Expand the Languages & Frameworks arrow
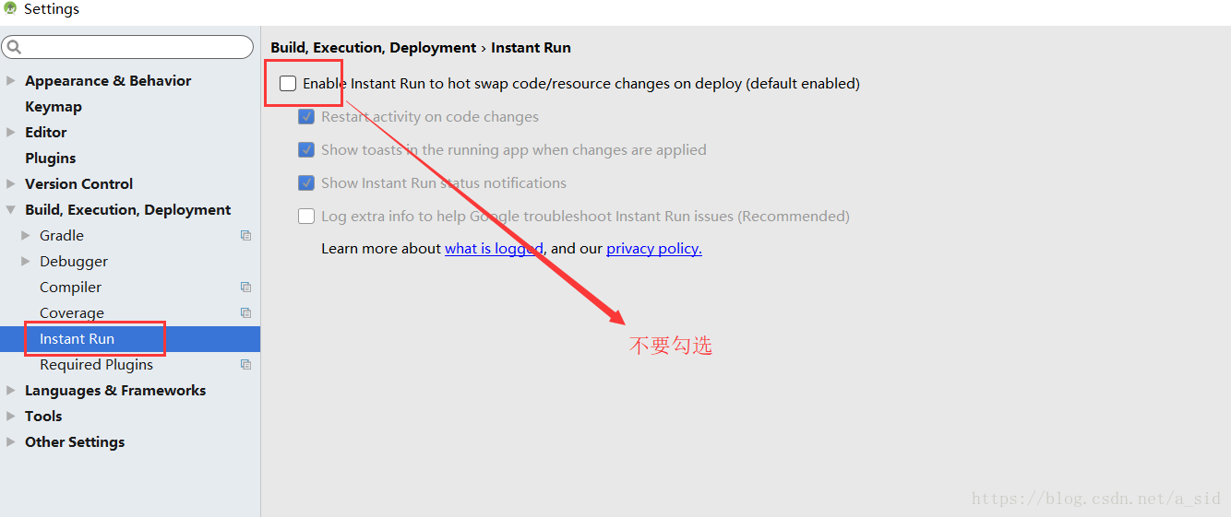1231x517 pixels. 11,391
